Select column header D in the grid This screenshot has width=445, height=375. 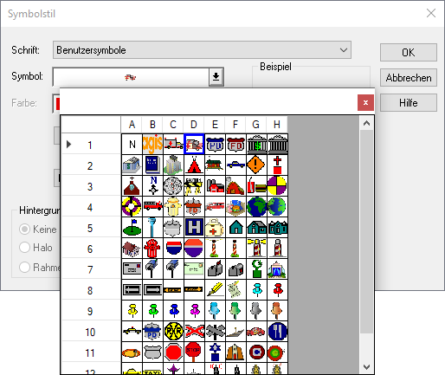pos(194,125)
